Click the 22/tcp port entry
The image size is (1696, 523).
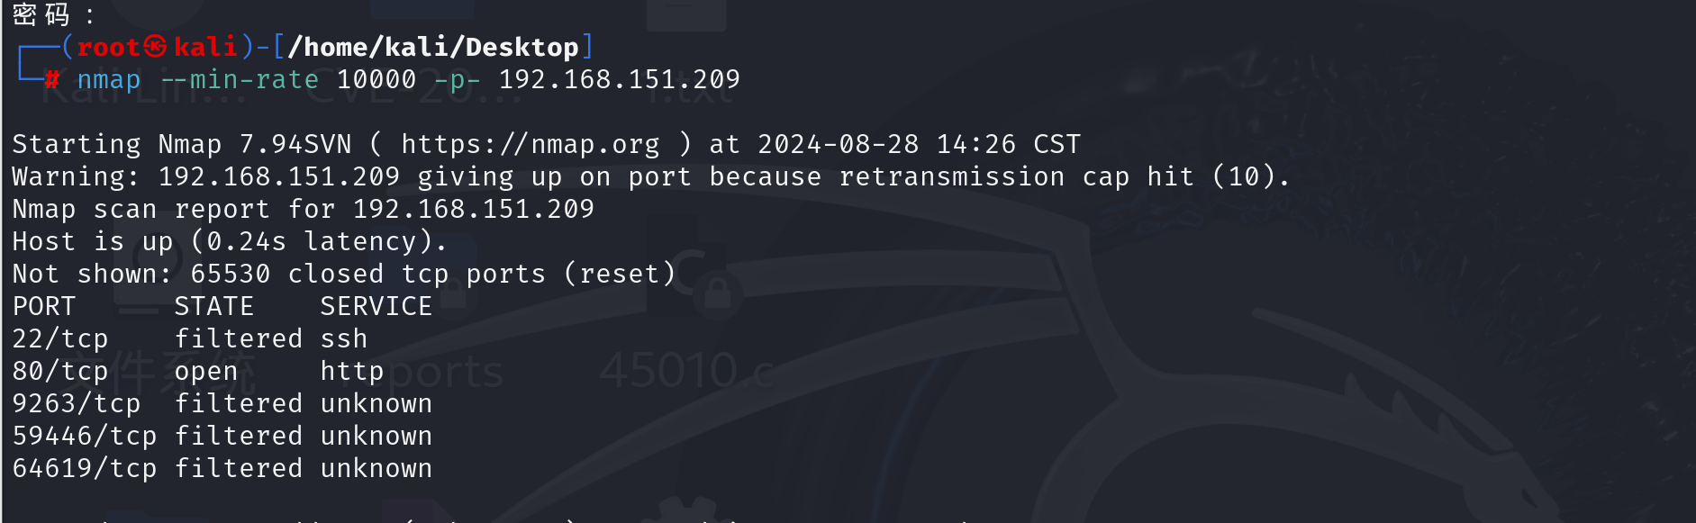(x=60, y=338)
